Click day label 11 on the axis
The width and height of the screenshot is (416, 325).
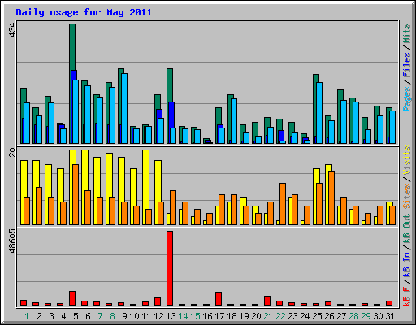(146, 316)
